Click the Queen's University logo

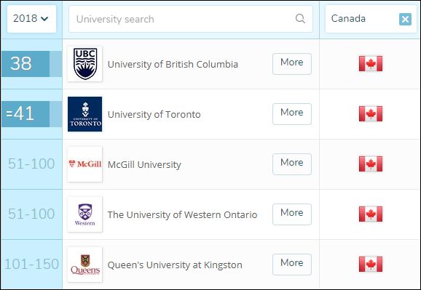[84, 265]
